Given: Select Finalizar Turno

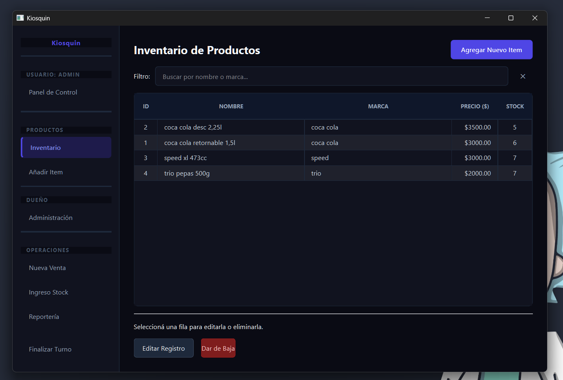Looking at the screenshot, I should (x=50, y=349).
